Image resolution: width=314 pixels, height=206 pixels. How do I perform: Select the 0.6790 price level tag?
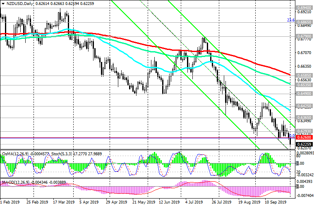(x=304, y=36)
